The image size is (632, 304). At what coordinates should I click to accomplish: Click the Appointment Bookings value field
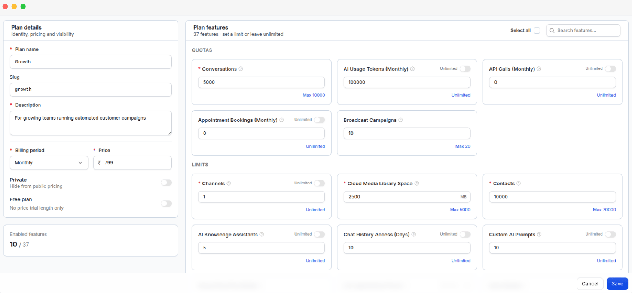[x=262, y=133]
